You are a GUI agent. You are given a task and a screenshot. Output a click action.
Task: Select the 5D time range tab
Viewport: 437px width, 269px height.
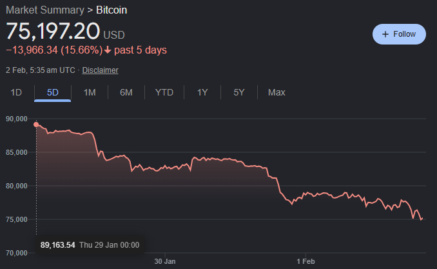(53, 92)
